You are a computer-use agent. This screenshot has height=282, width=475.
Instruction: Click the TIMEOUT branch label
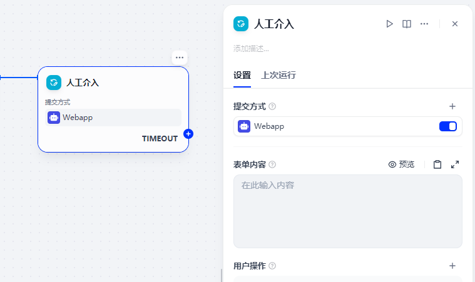coord(160,139)
